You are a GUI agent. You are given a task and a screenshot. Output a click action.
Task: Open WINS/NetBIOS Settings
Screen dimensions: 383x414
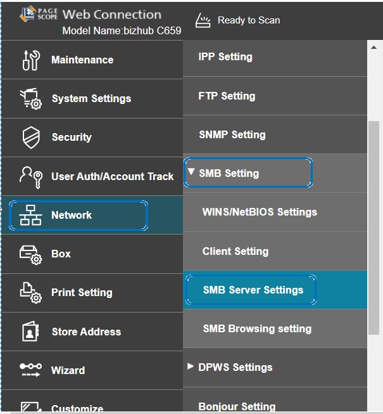[x=260, y=212]
